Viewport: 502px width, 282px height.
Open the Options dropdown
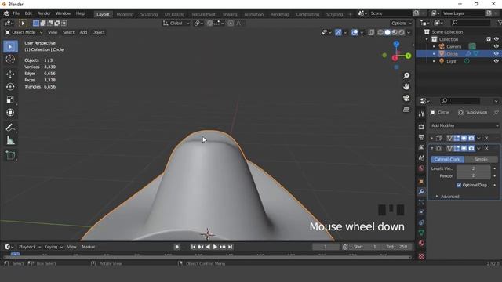pos(401,23)
